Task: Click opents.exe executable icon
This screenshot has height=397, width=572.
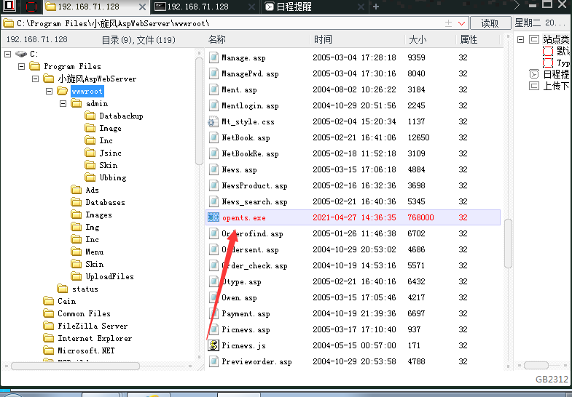Action: [x=213, y=217]
